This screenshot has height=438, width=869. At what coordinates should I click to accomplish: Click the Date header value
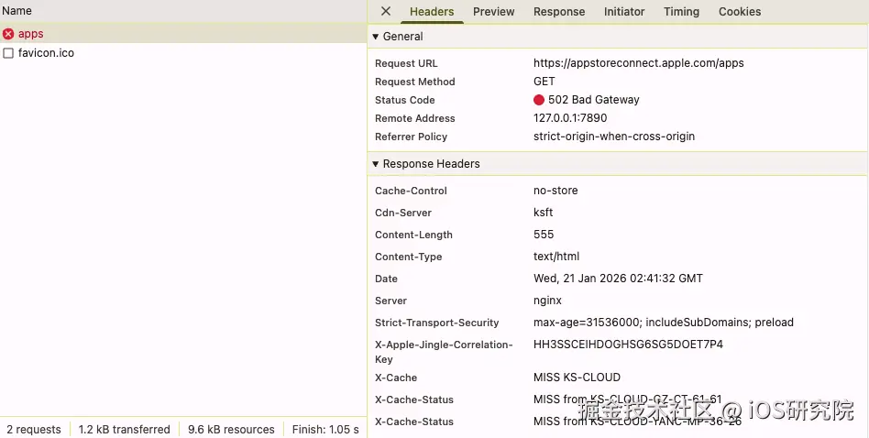coord(618,279)
